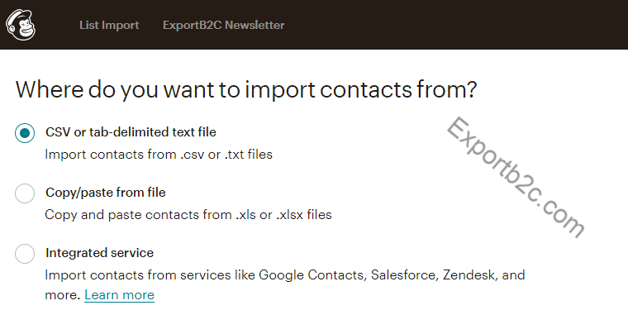628x334 pixels.
Task: Click the 'Integrated service' label text
Action: pyautogui.click(x=99, y=253)
